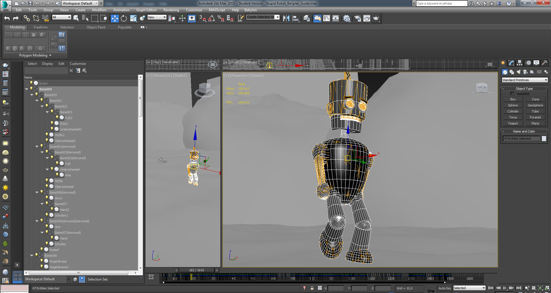Screen dimensions: 551x293
Task: Switch to the Freeform ribbon tab
Action: coord(41,27)
